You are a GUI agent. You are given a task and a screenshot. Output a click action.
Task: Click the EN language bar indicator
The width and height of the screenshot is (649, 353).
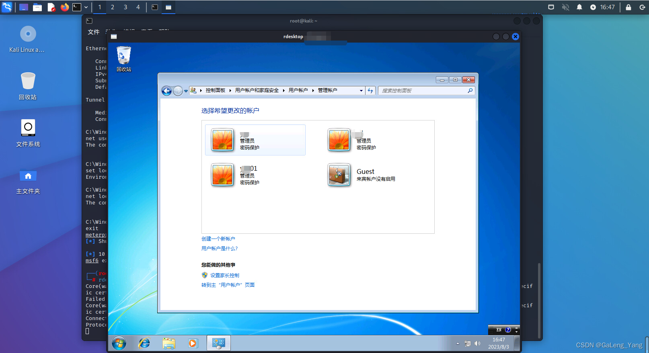(x=499, y=330)
